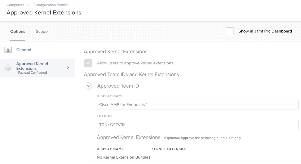
Task: Switch to the Options tab
Action: click(18, 32)
